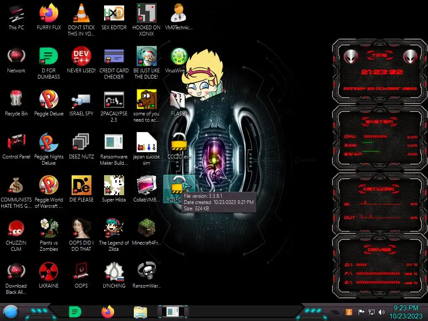Launch Peggle Nights Deluxe
Viewport: 428px width, 321px height.
pyautogui.click(x=48, y=149)
